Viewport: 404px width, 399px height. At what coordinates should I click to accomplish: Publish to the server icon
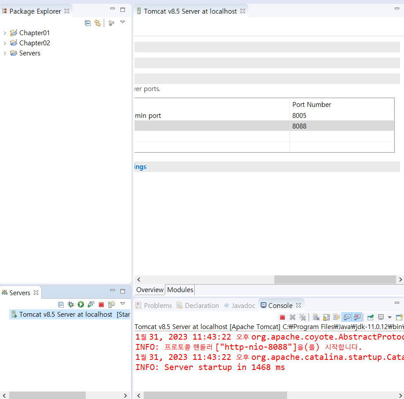pyautogui.click(x=111, y=305)
